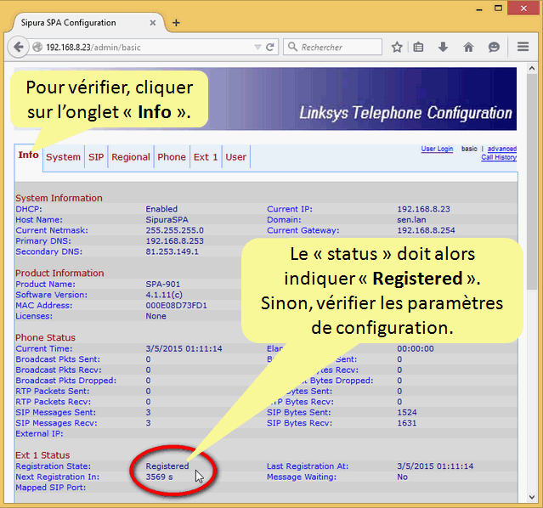543x508 pixels.
Task: Click the Sipura SPA Configuration tab title
Action: coord(68,23)
